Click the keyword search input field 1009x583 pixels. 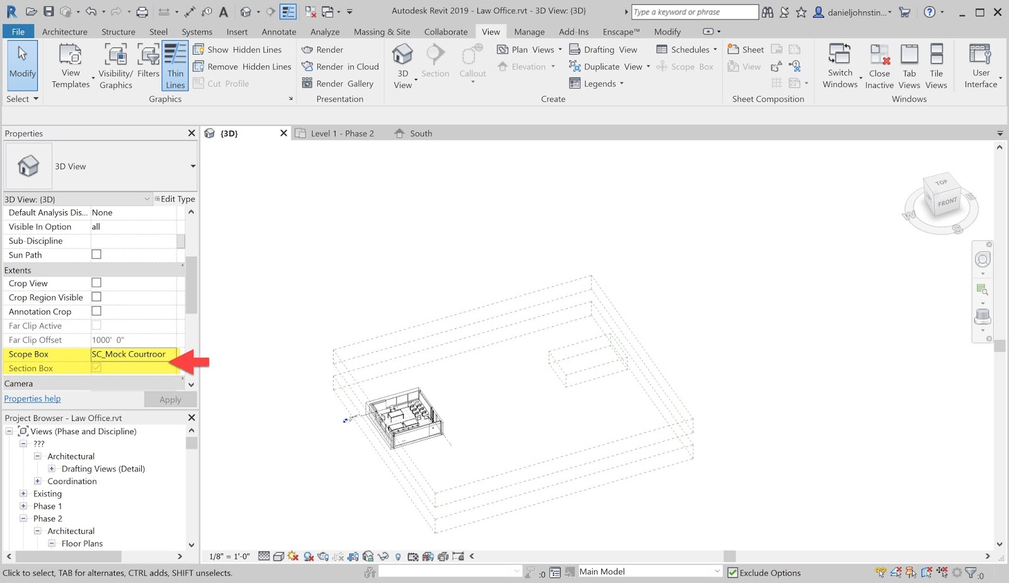[x=694, y=12]
